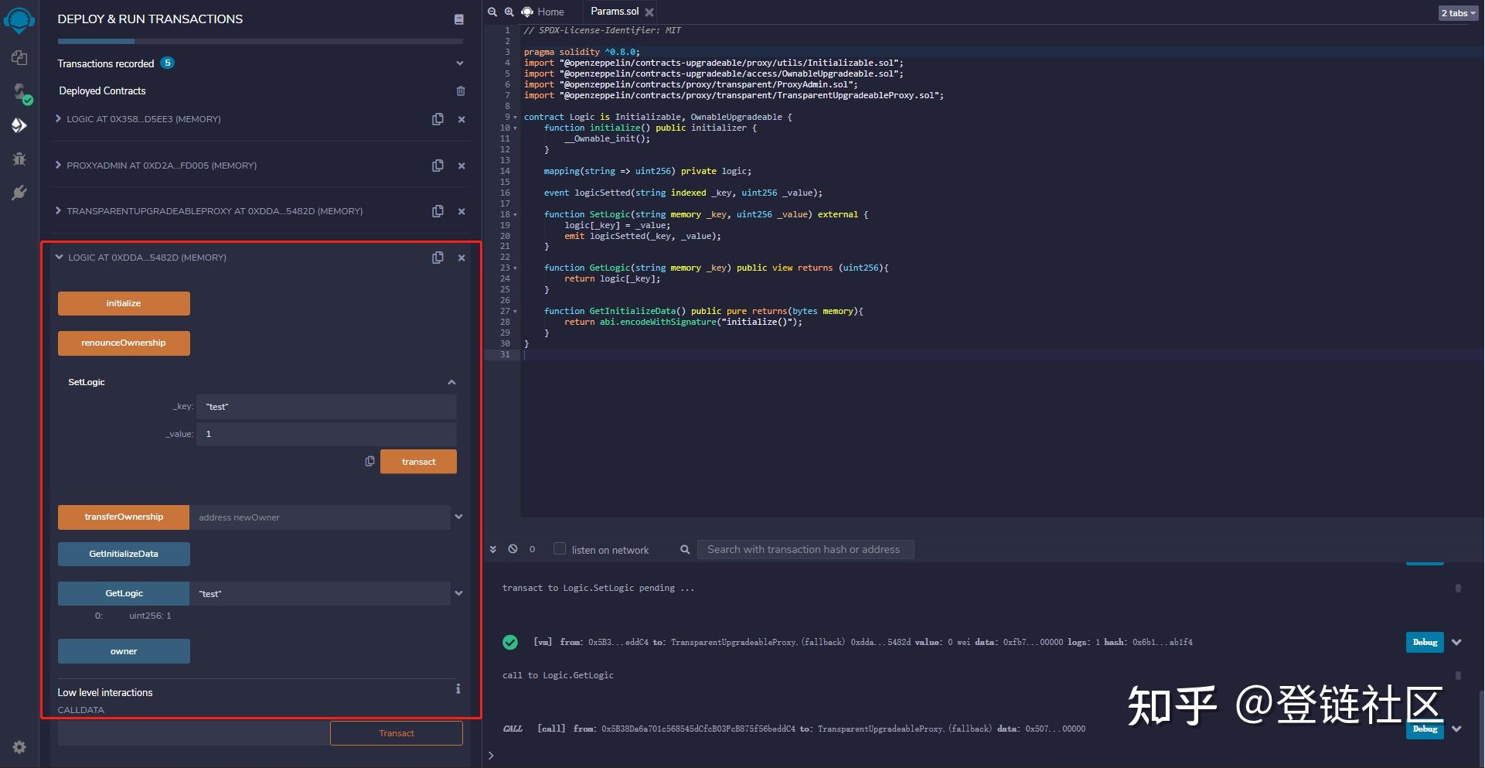Remove the TRANSPARENTUPGRADEABLEPROXY contract instance

point(462,212)
